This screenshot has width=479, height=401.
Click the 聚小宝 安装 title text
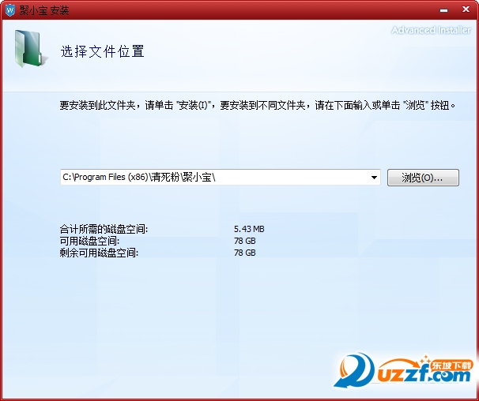tap(44, 10)
